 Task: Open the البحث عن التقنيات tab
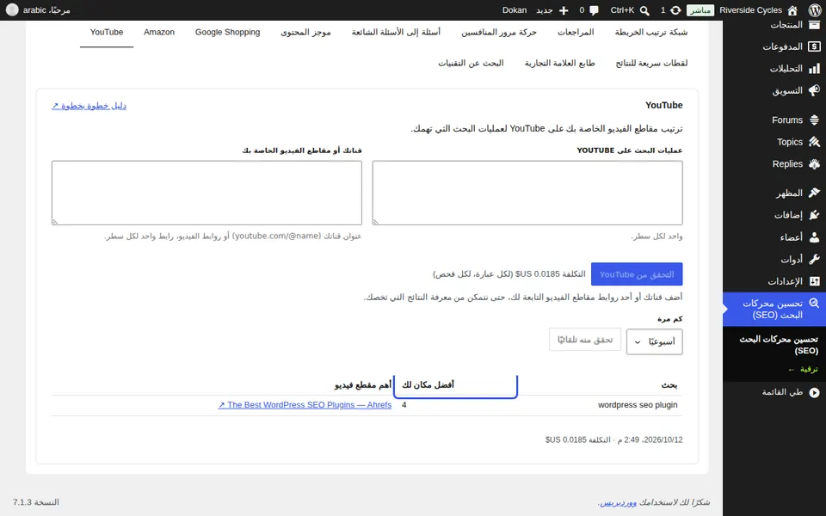tap(471, 63)
